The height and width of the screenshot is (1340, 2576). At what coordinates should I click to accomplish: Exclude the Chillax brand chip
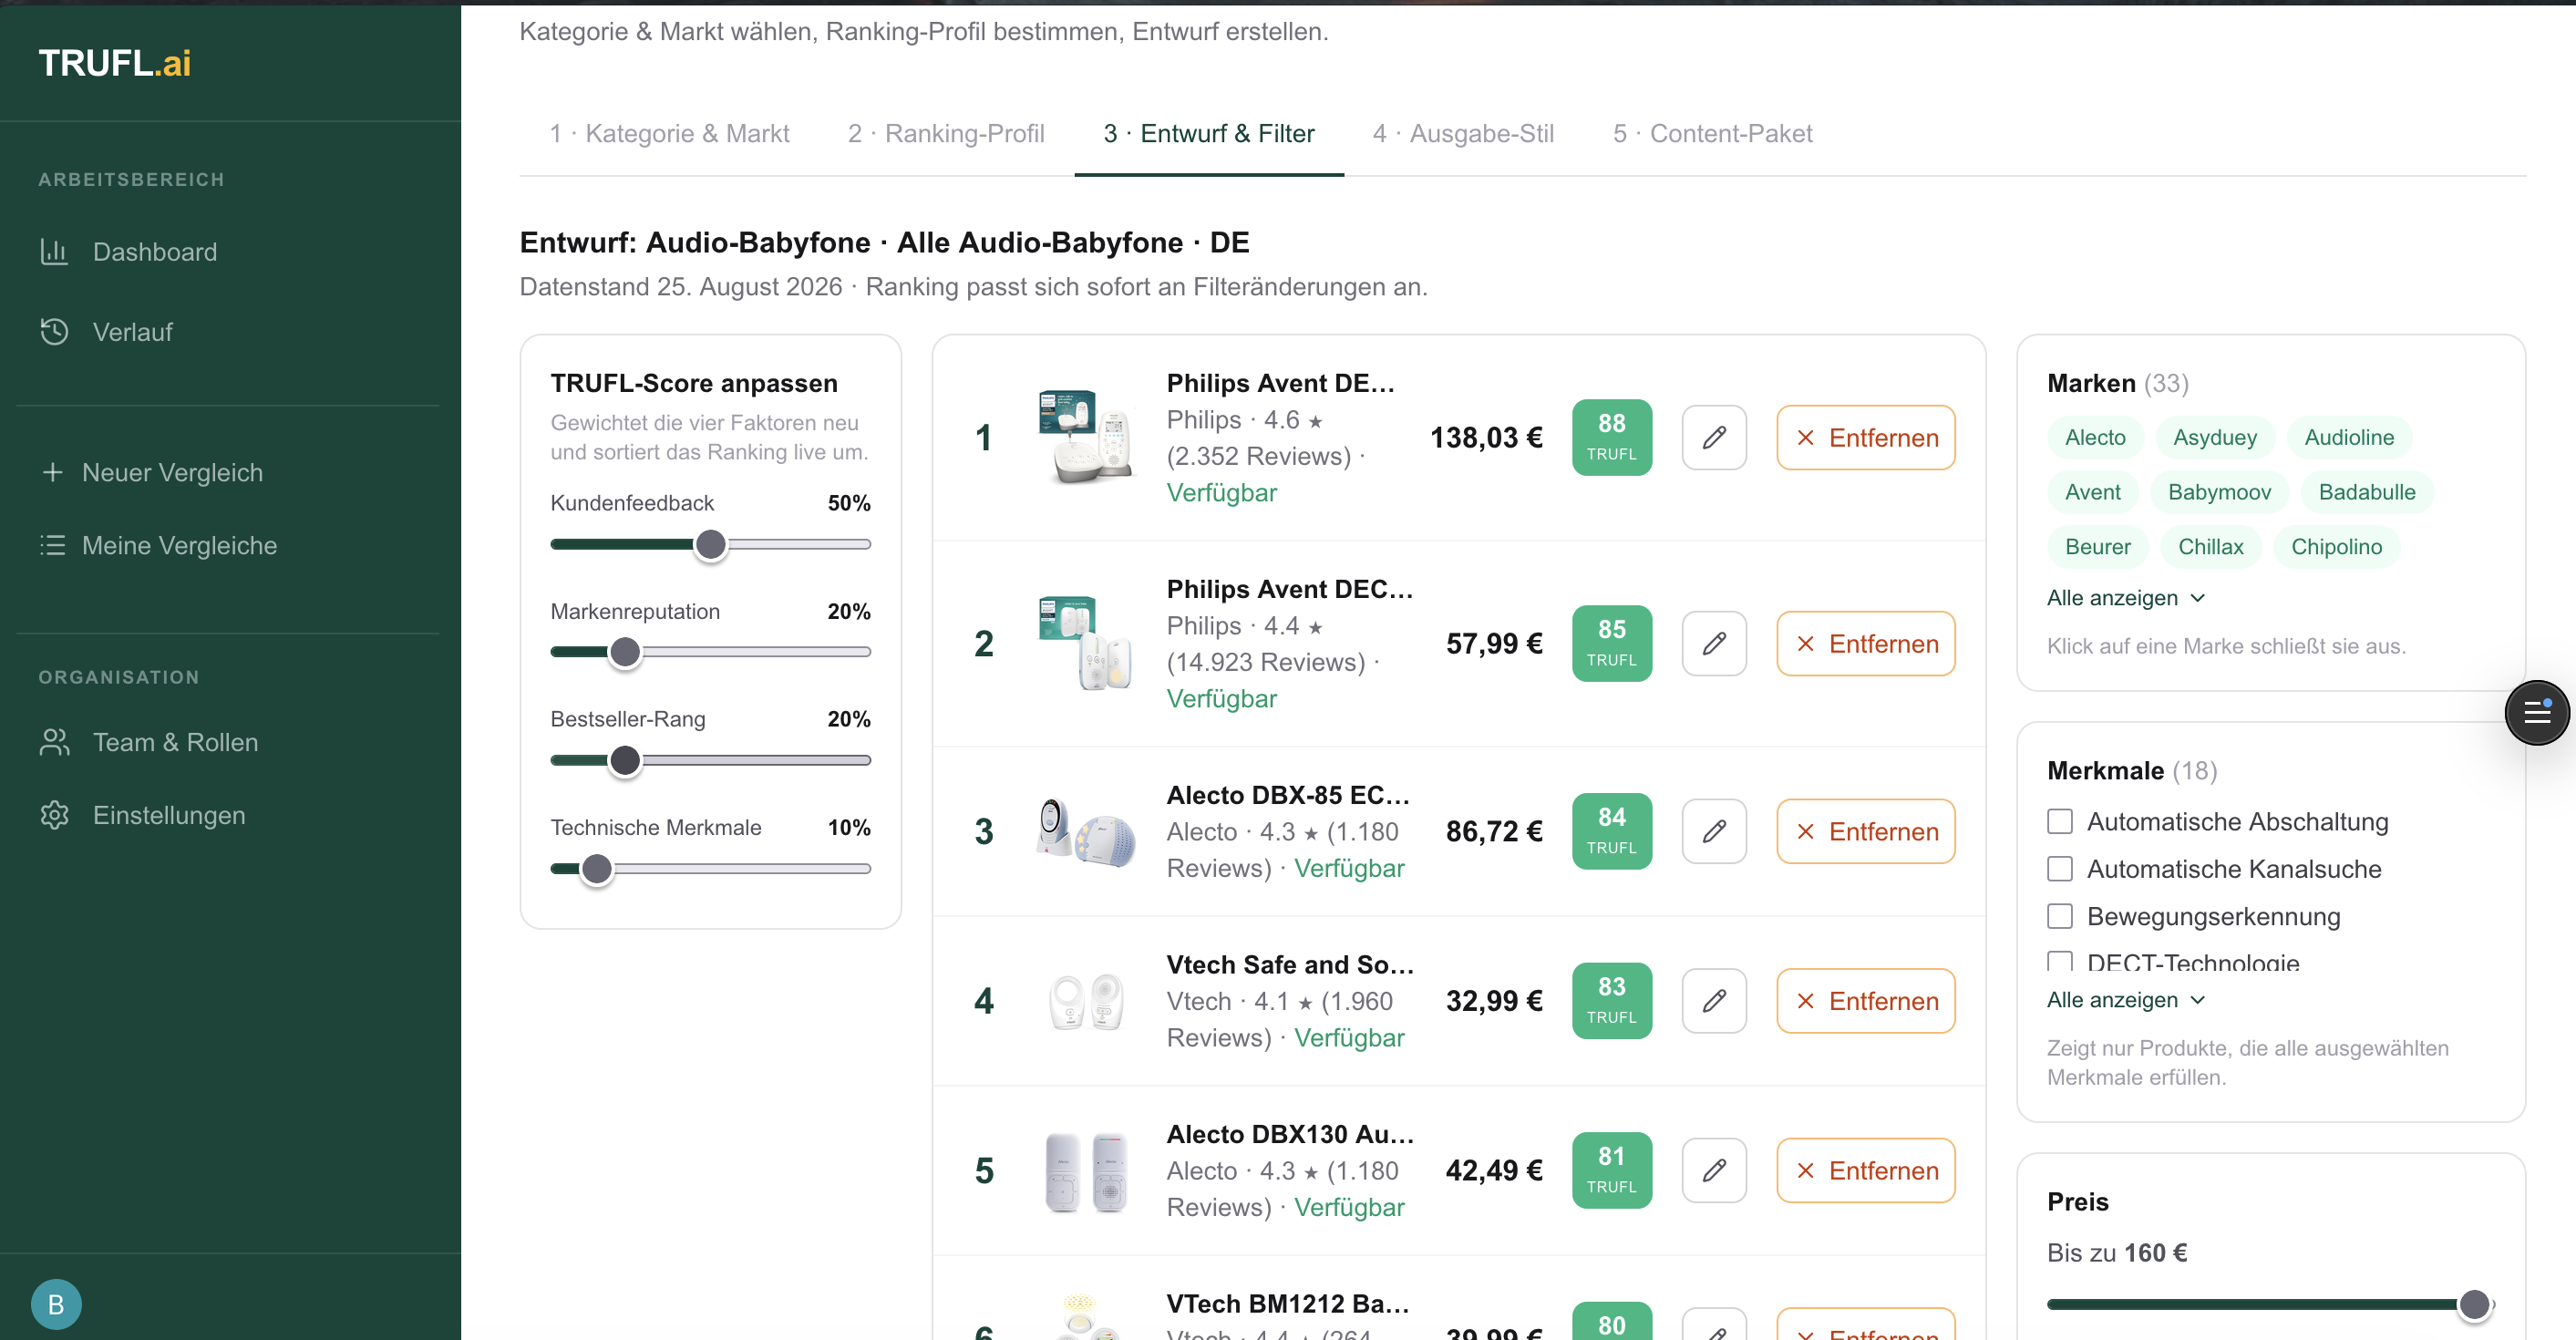point(2211,546)
